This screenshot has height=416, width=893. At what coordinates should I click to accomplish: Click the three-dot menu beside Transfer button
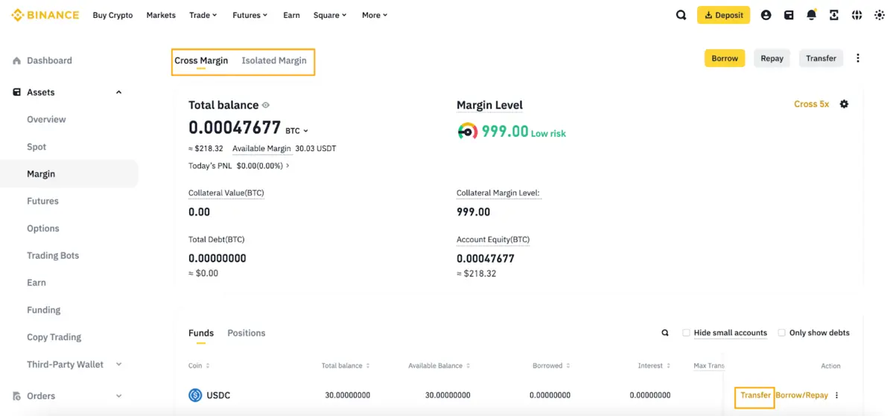[858, 58]
